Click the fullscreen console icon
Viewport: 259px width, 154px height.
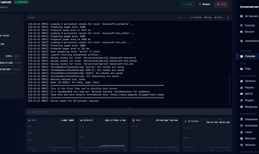pos(228,17)
